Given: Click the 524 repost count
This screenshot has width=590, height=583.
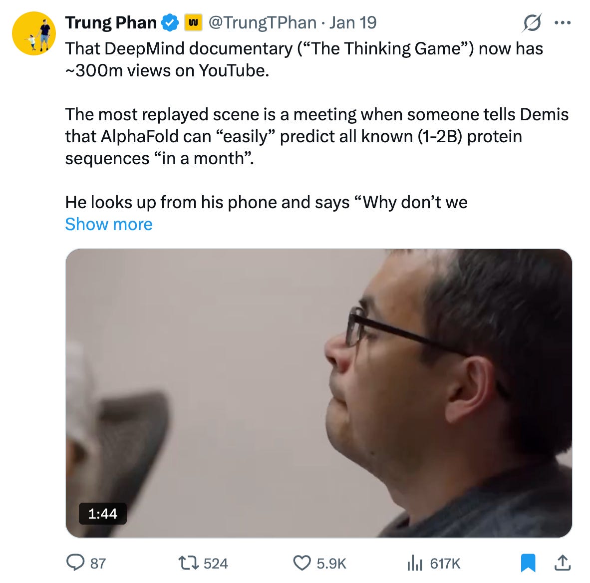Looking at the screenshot, I should point(216,564).
